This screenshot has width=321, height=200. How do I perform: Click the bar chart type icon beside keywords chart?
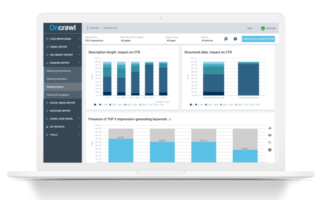(270, 128)
